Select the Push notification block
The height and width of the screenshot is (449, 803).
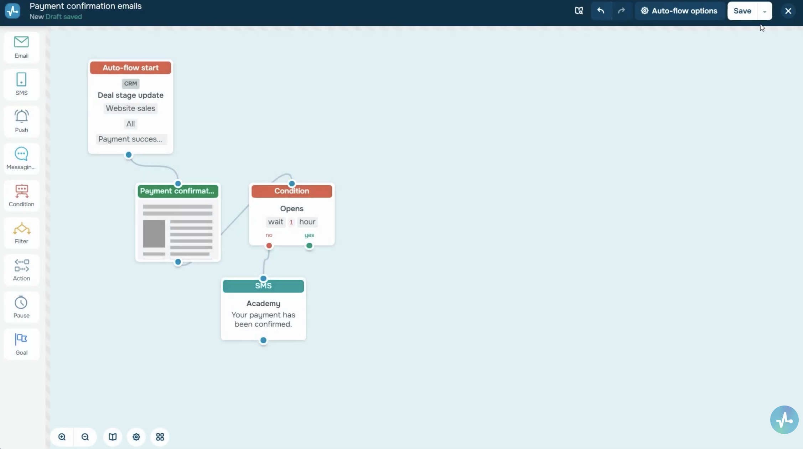pyautogui.click(x=21, y=121)
